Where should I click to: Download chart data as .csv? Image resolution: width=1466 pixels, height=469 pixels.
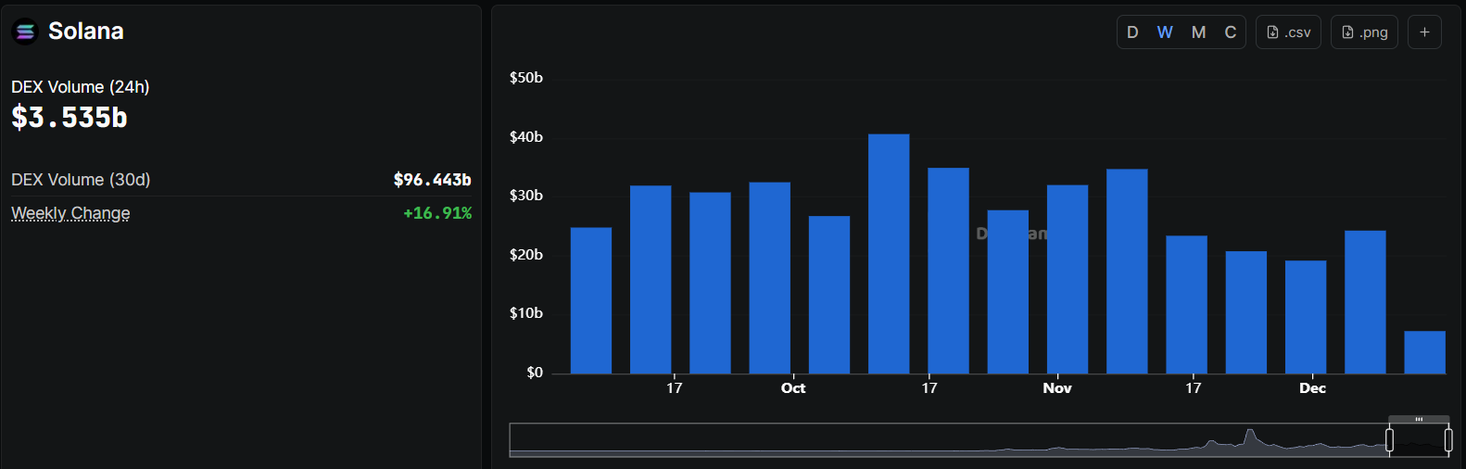point(1288,32)
